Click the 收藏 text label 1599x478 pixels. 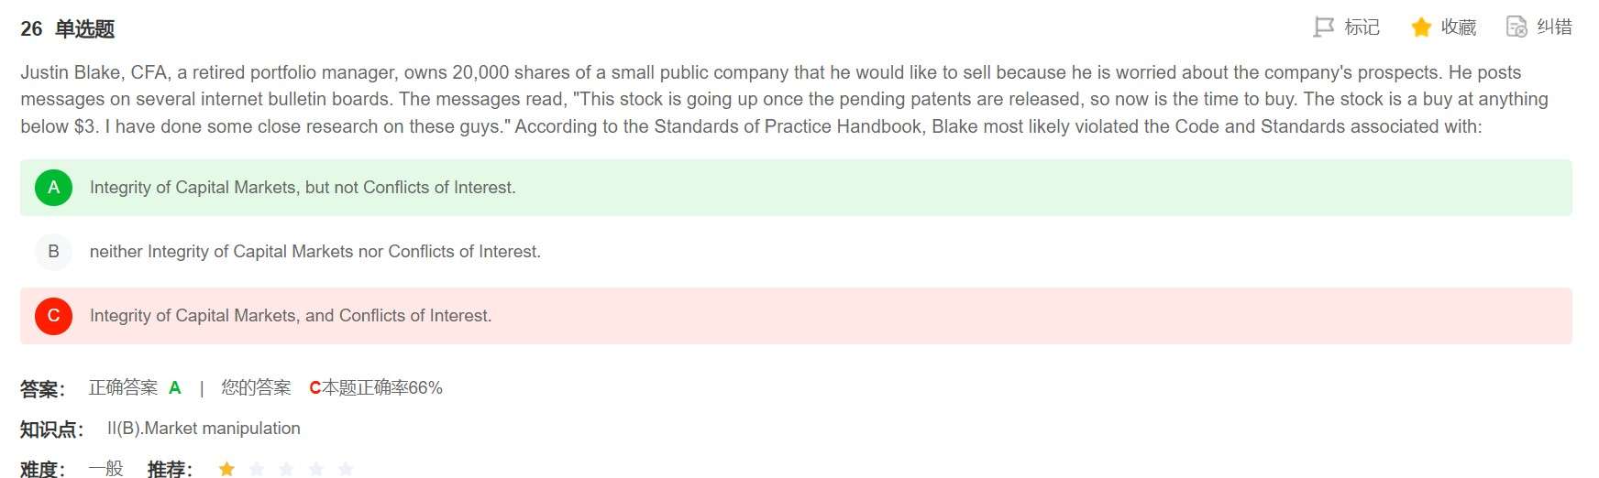pyautogui.click(x=1459, y=27)
